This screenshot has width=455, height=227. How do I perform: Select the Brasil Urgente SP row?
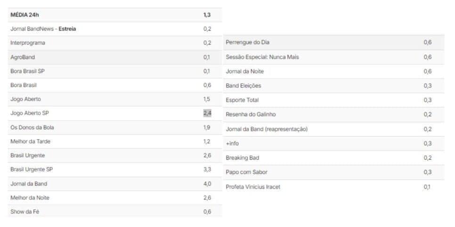115,169
